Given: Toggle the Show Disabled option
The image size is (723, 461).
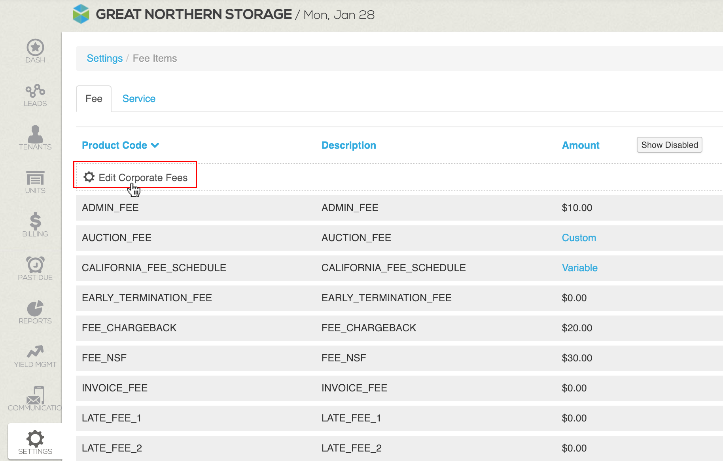Looking at the screenshot, I should click(x=669, y=145).
